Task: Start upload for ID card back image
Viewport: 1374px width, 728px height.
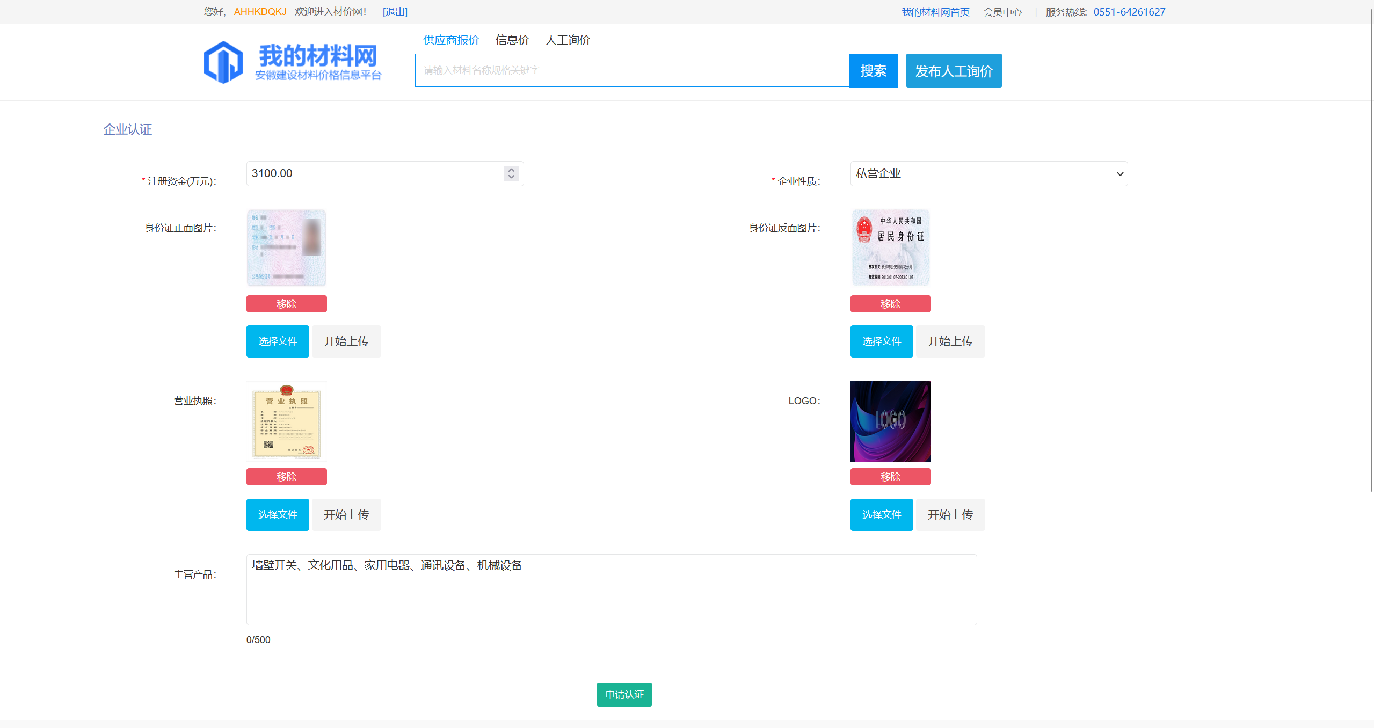Action: click(x=950, y=341)
